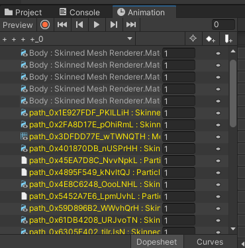The image size is (245, 248).
Task: Open the key options dot for path_0x45EA7D8C_NvvNpkL
Action: click(x=218, y=161)
